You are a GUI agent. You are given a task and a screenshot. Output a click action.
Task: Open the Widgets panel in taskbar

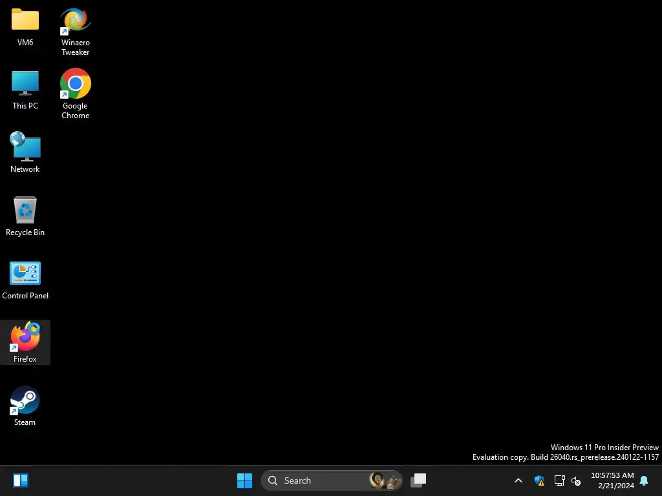coord(20,480)
